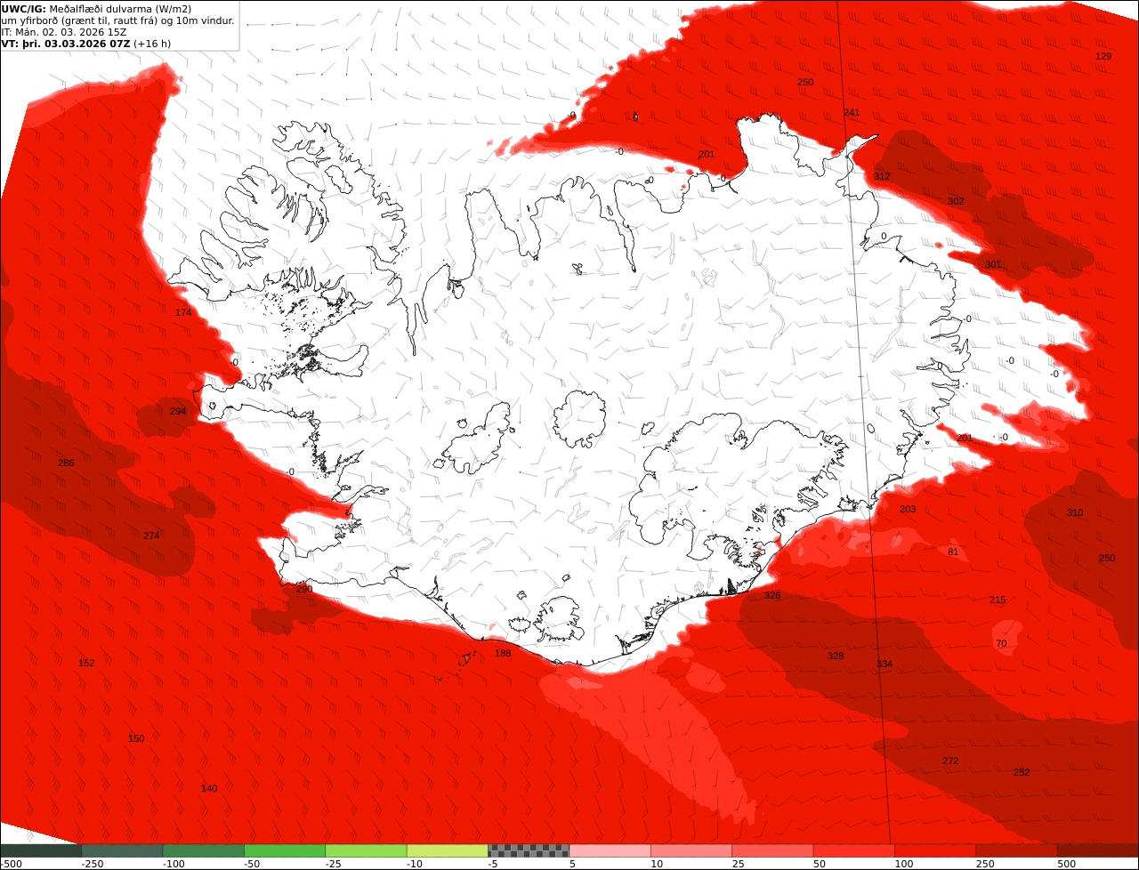This screenshot has width=1139, height=870.
Task: Select the map value 272
Action: [950, 761]
